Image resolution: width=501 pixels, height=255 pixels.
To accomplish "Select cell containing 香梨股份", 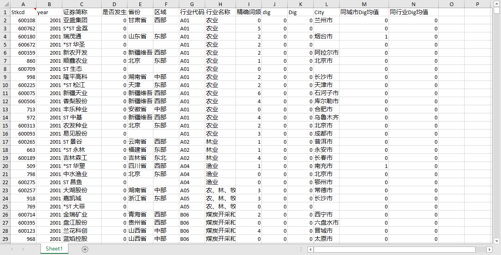I will pyautogui.click(x=82, y=101).
